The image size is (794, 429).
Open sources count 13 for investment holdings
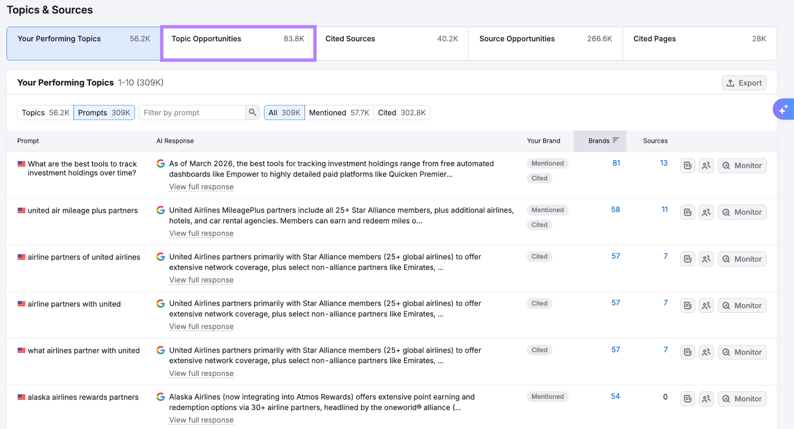pyautogui.click(x=664, y=163)
